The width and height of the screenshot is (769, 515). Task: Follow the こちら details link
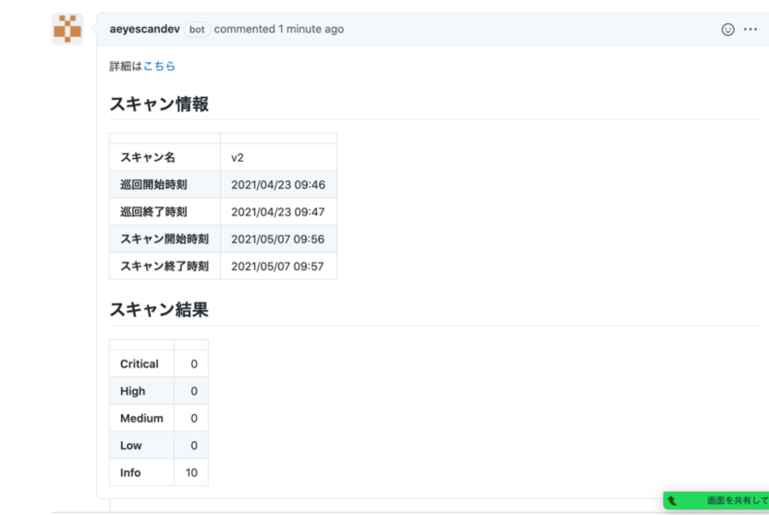click(159, 66)
